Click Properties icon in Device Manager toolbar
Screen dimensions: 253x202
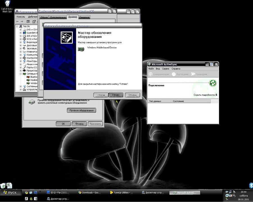click(x=34, y=21)
